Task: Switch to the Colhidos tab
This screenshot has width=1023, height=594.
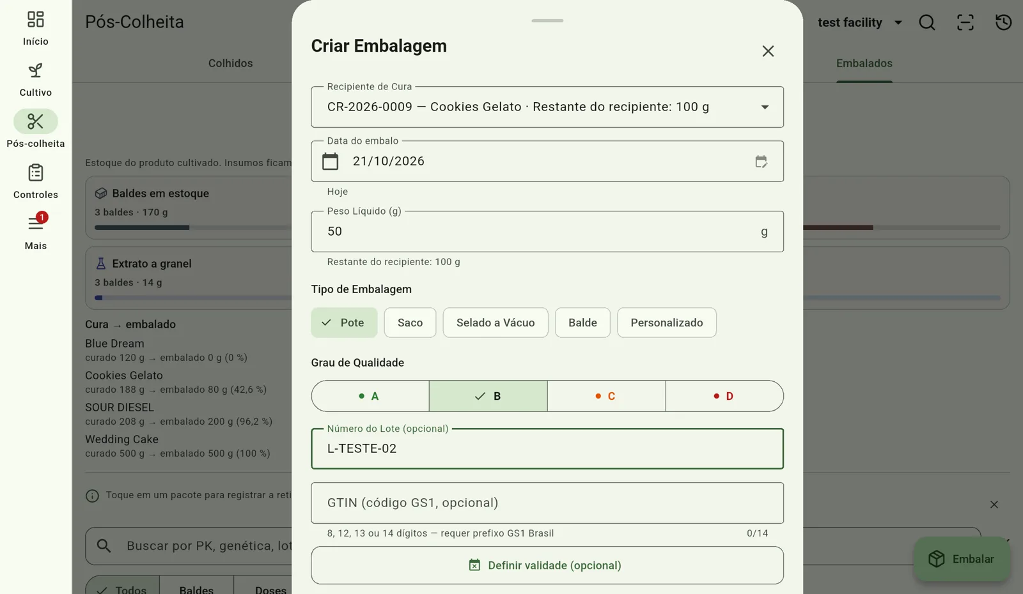Action: pos(230,63)
